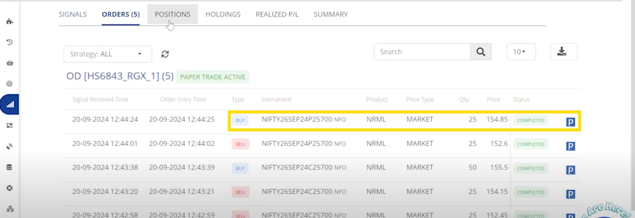Go to the Realized P/L tab
Screen dimensions: 635x218
[x=277, y=14]
